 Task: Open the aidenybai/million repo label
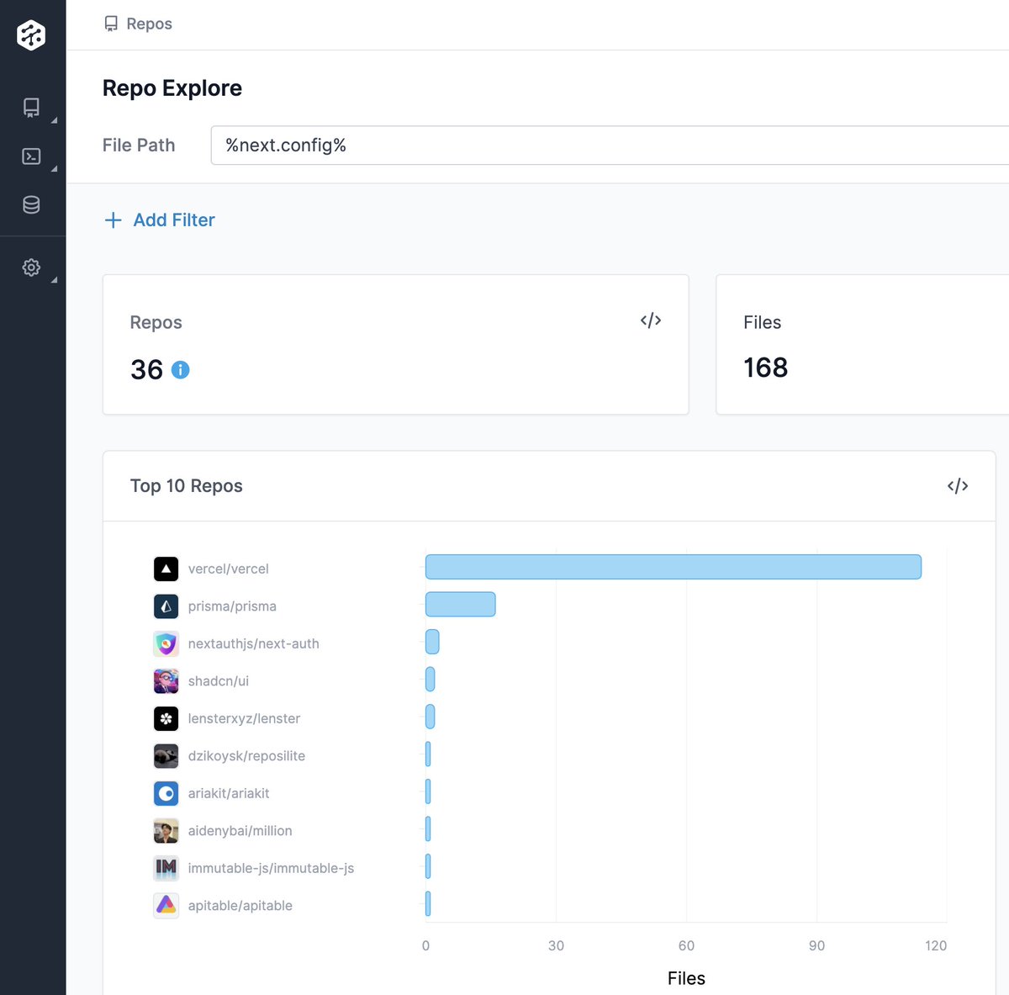(240, 830)
